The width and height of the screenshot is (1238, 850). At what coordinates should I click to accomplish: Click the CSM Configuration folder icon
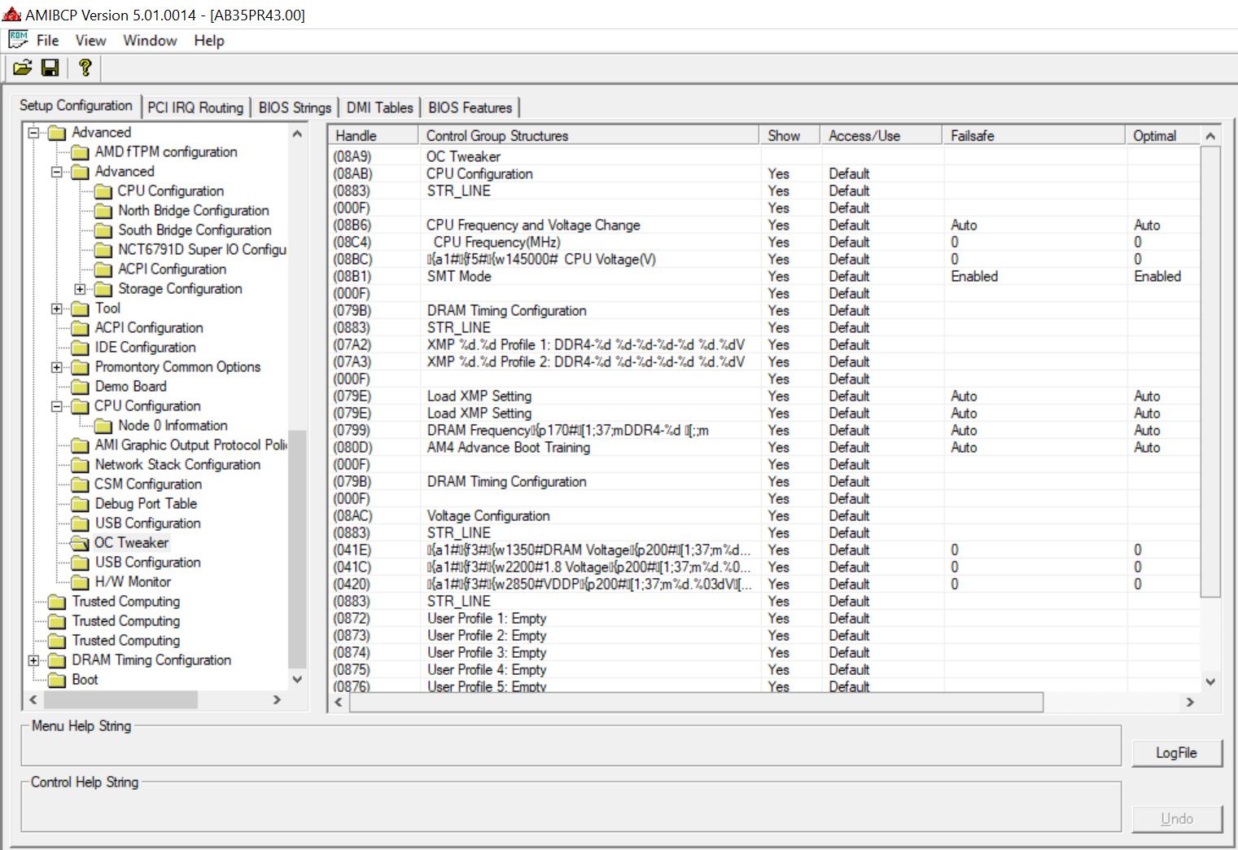(x=80, y=484)
